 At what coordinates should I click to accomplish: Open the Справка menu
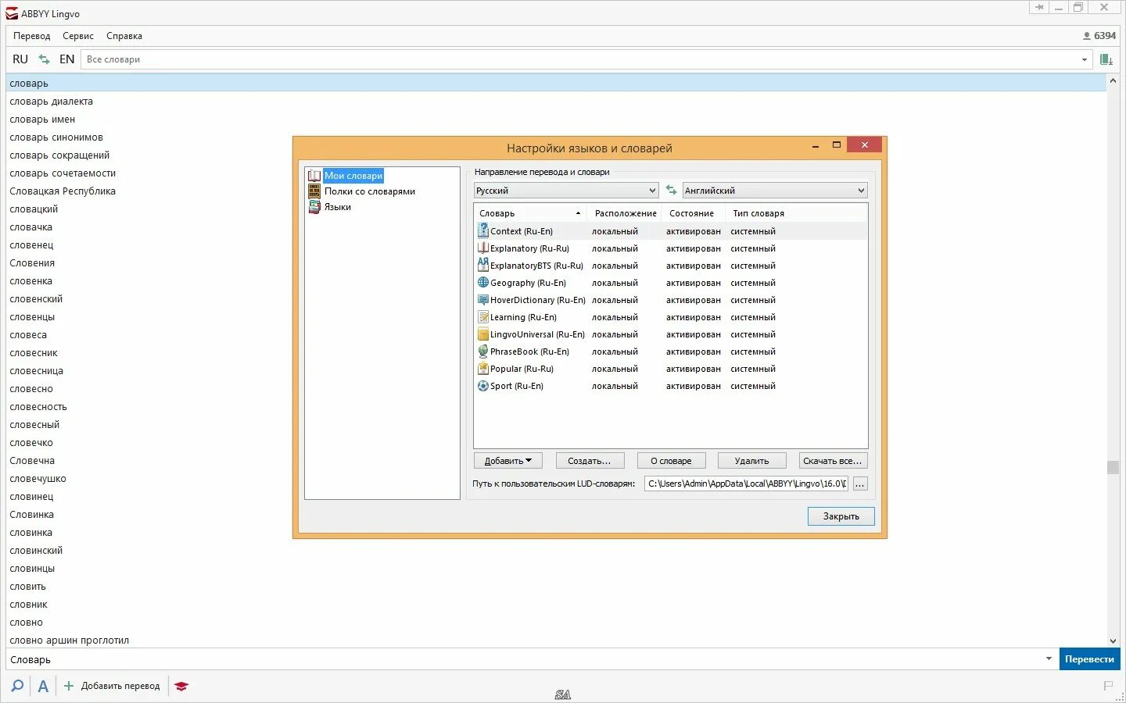point(124,36)
